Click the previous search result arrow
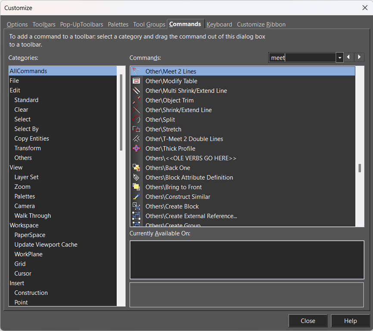This screenshot has width=373, height=331. click(349, 57)
